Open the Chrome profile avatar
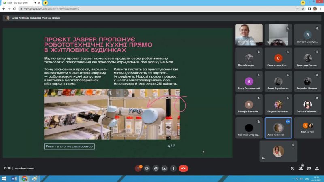The height and width of the screenshot is (182, 324). pyautogui.click(x=315, y=8)
